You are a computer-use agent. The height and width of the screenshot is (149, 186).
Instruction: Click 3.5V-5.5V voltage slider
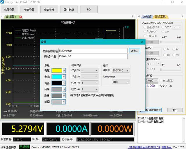point(171,42)
